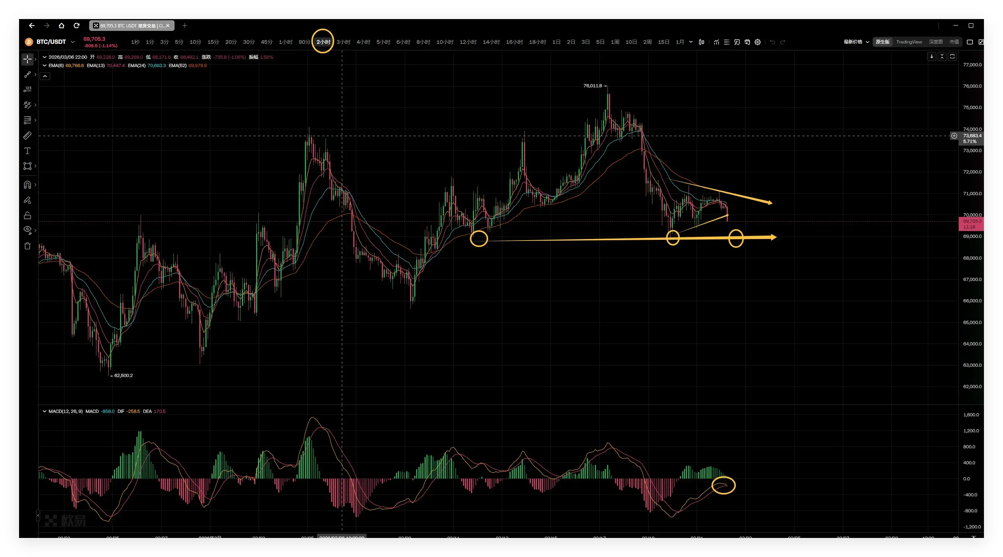
Task: Toggle drawings visibility eye icon
Action: (27, 230)
